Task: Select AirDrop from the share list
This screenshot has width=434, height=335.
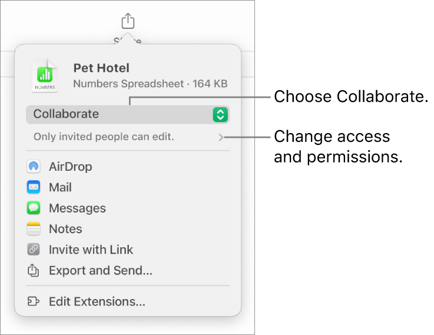Action: pyautogui.click(x=70, y=167)
